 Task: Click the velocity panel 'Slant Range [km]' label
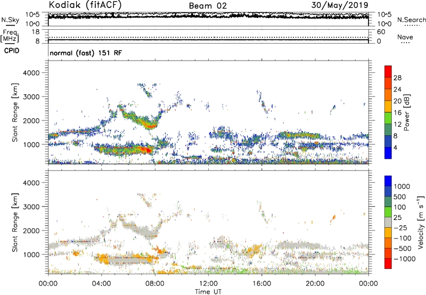click(15, 223)
